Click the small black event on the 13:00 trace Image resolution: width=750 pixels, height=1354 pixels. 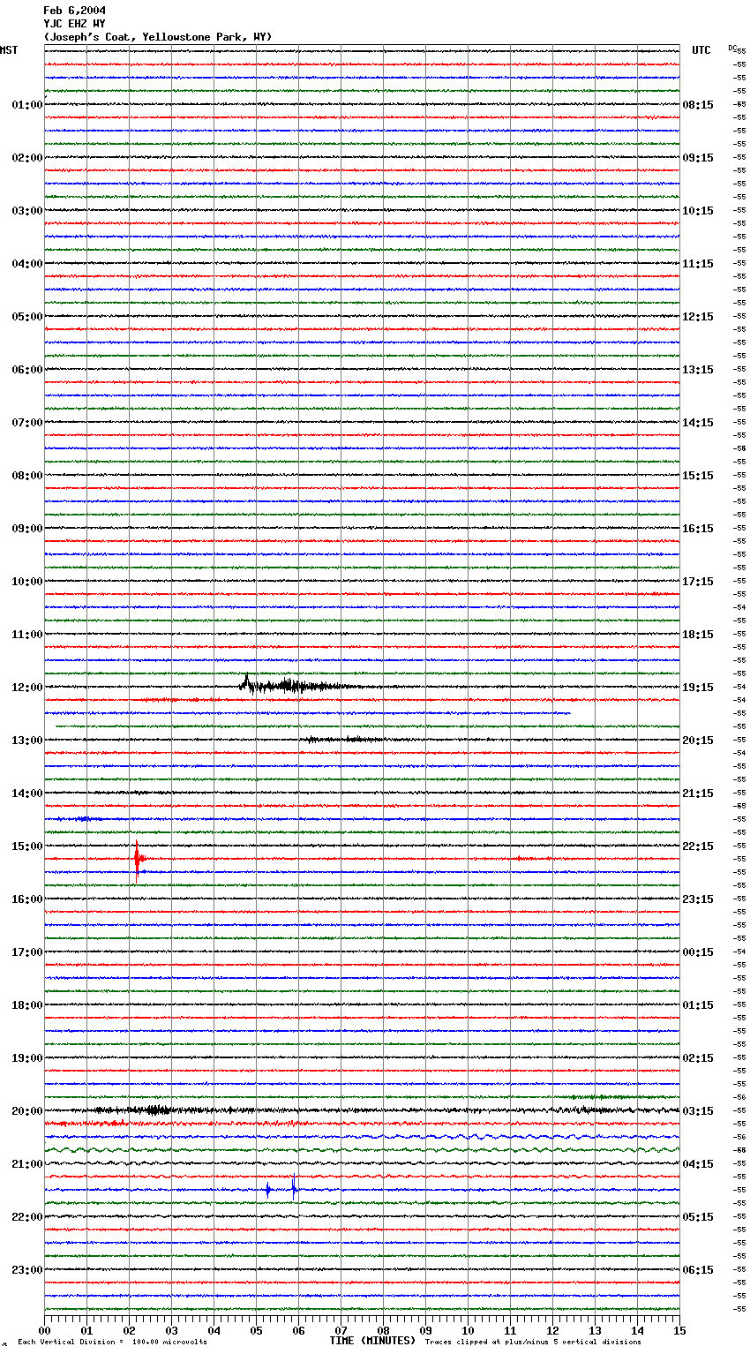pyautogui.click(x=344, y=740)
